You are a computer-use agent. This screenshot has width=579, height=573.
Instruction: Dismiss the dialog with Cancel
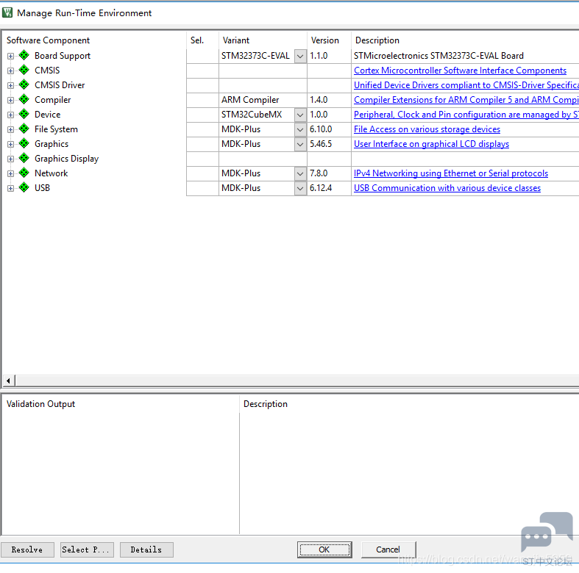point(388,549)
